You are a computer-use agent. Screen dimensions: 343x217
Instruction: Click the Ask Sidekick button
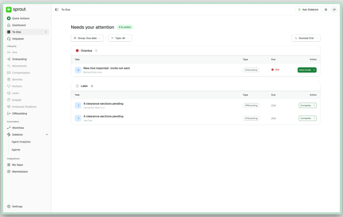(308, 10)
